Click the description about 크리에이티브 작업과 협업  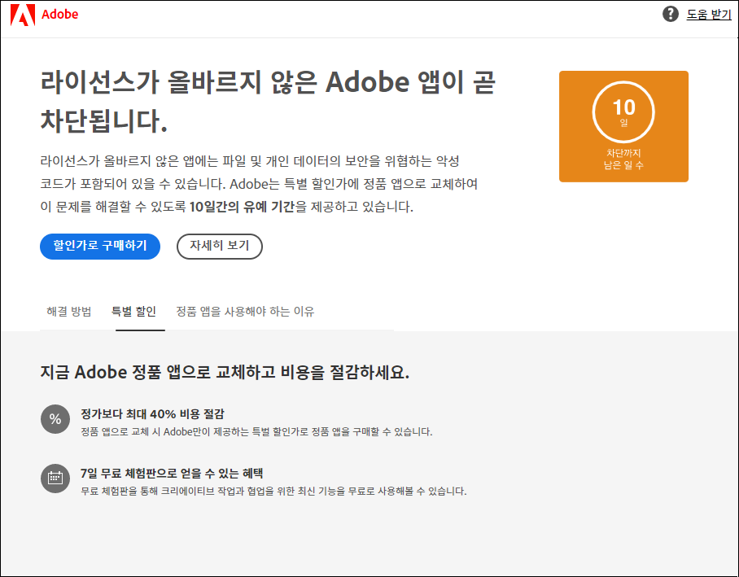[x=273, y=492]
